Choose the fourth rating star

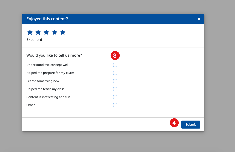55,32
